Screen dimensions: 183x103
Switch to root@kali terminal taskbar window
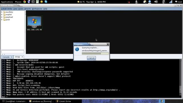pyautogui.click(x=15, y=101)
